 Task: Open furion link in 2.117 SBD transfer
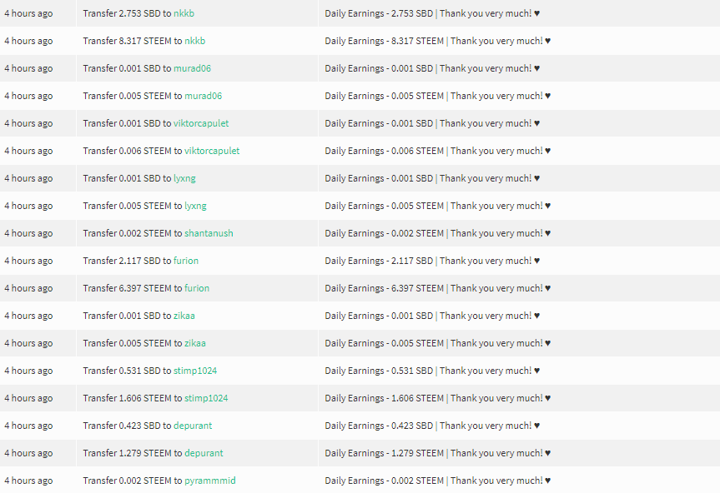pos(186,261)
